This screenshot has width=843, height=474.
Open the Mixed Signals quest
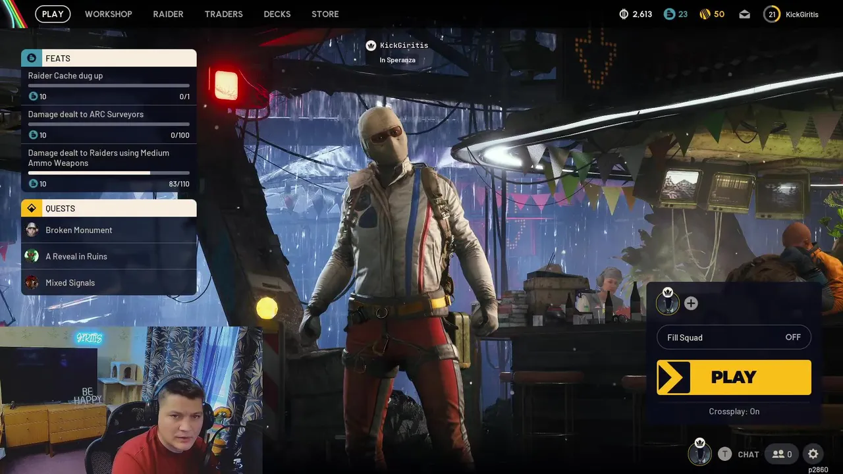pos(109,282)
